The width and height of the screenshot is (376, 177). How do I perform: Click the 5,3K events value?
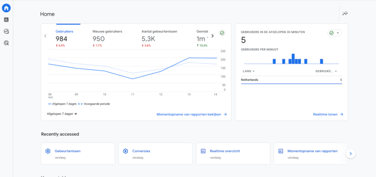(x=148, y=39)
